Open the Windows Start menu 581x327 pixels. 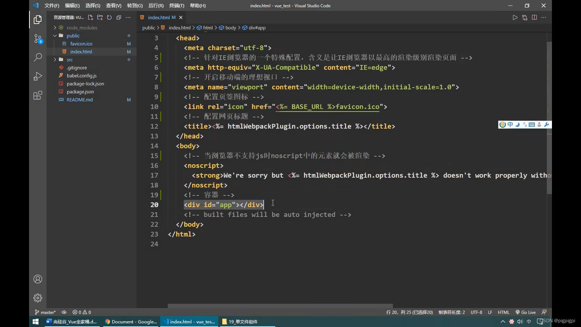[x=36, y=322]
